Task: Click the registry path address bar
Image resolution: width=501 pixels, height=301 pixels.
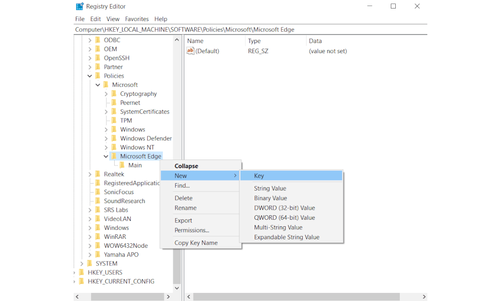Action: click(250, 30)
